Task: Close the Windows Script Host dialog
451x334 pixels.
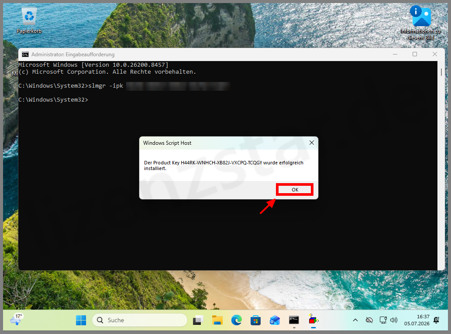Action: click(311, 143)
